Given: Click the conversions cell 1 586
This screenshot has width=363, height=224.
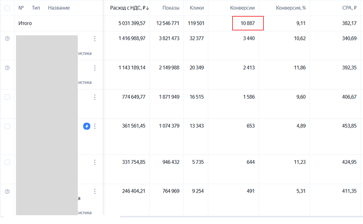Looking at the screenshot, I should coord(249,97).
